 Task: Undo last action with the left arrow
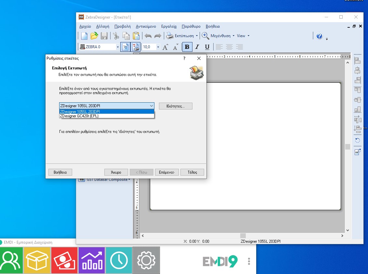pos(148,36)
